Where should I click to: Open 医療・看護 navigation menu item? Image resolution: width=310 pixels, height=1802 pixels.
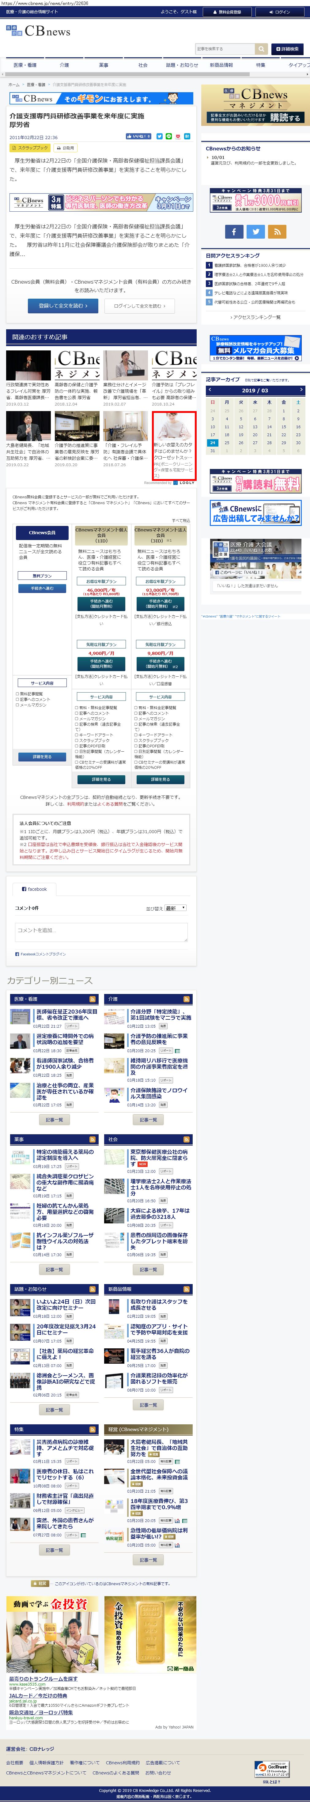point(25,65)
